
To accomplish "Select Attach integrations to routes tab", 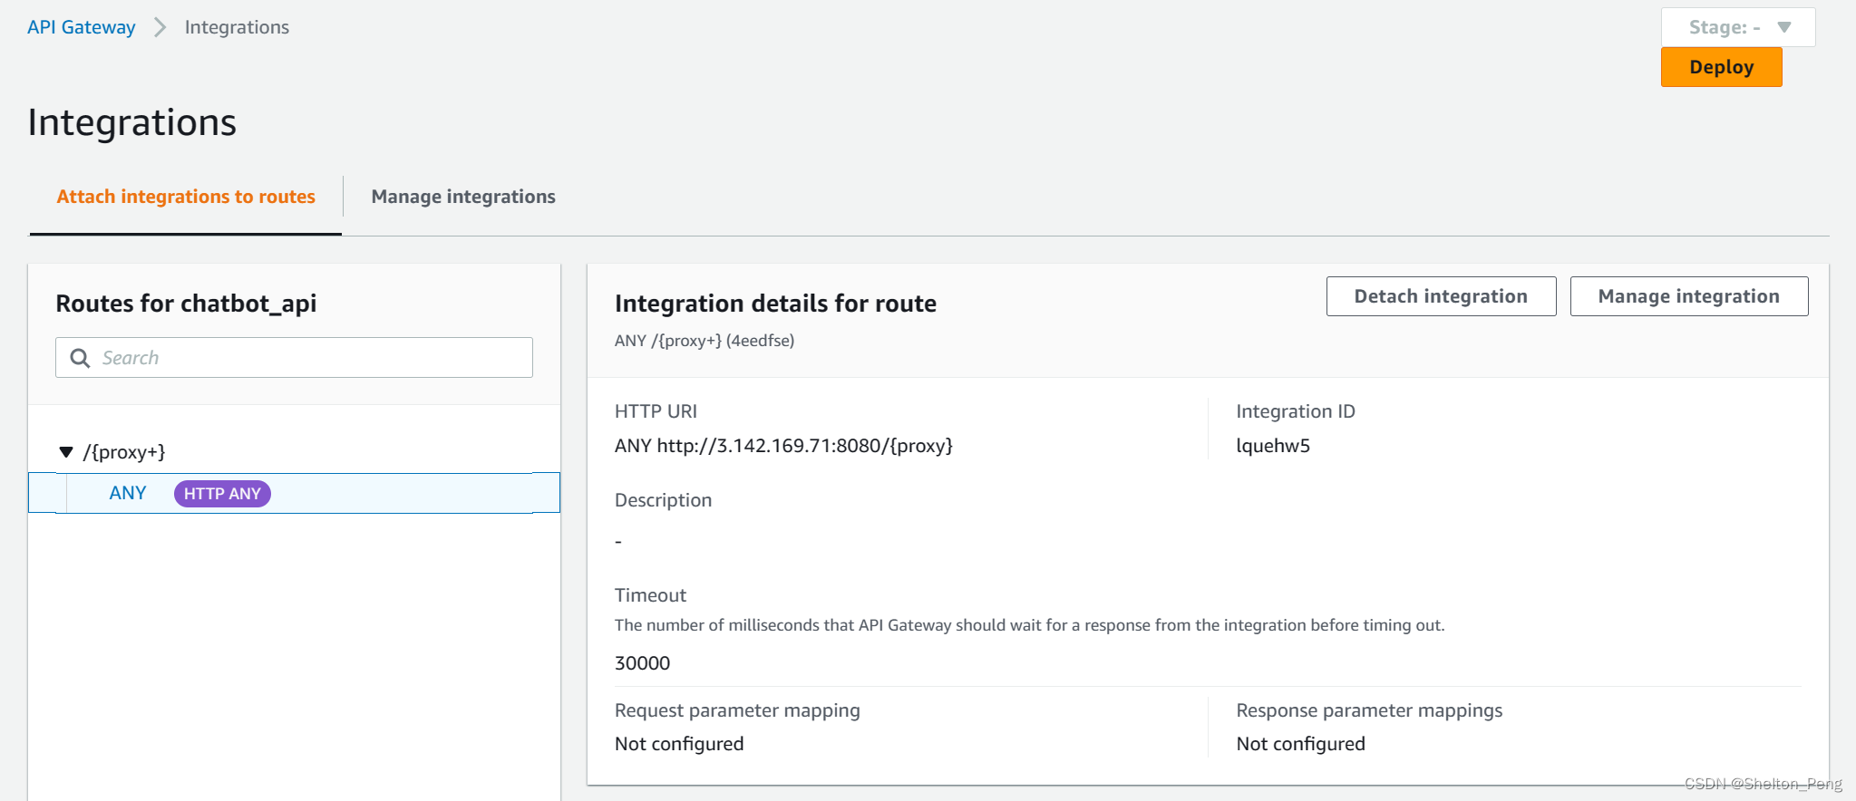I will click(186, 197).
